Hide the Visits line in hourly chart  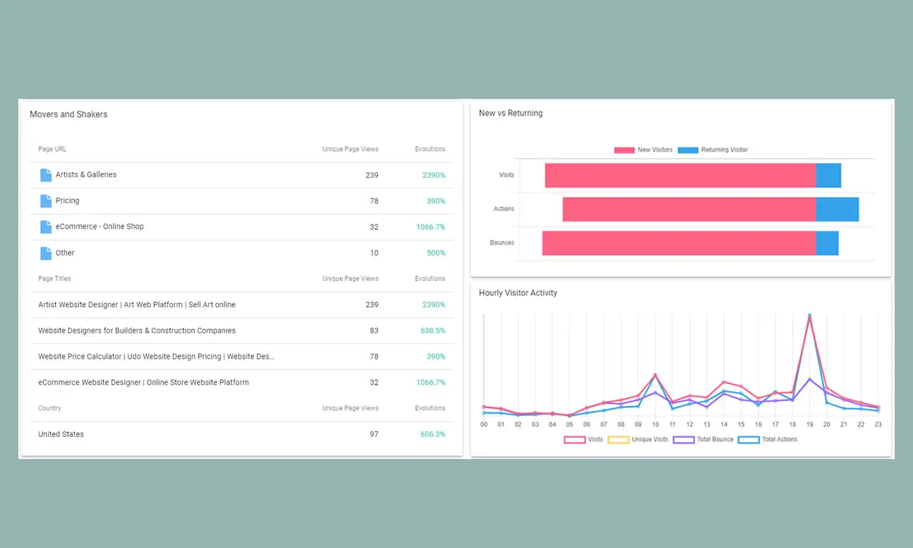click(x=583, y=440)
